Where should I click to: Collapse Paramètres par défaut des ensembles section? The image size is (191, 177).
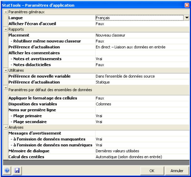click(x=6, y=88)
